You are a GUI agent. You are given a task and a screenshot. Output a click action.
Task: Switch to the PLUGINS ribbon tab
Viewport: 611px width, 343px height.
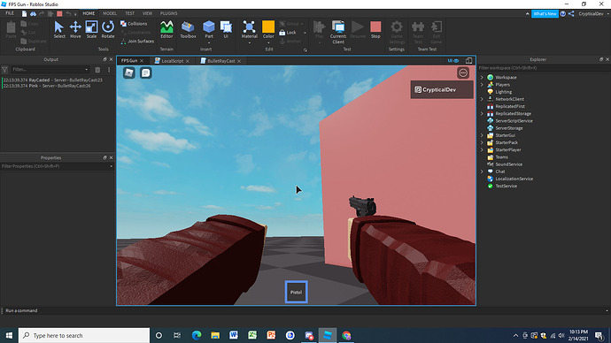point(169,13)
